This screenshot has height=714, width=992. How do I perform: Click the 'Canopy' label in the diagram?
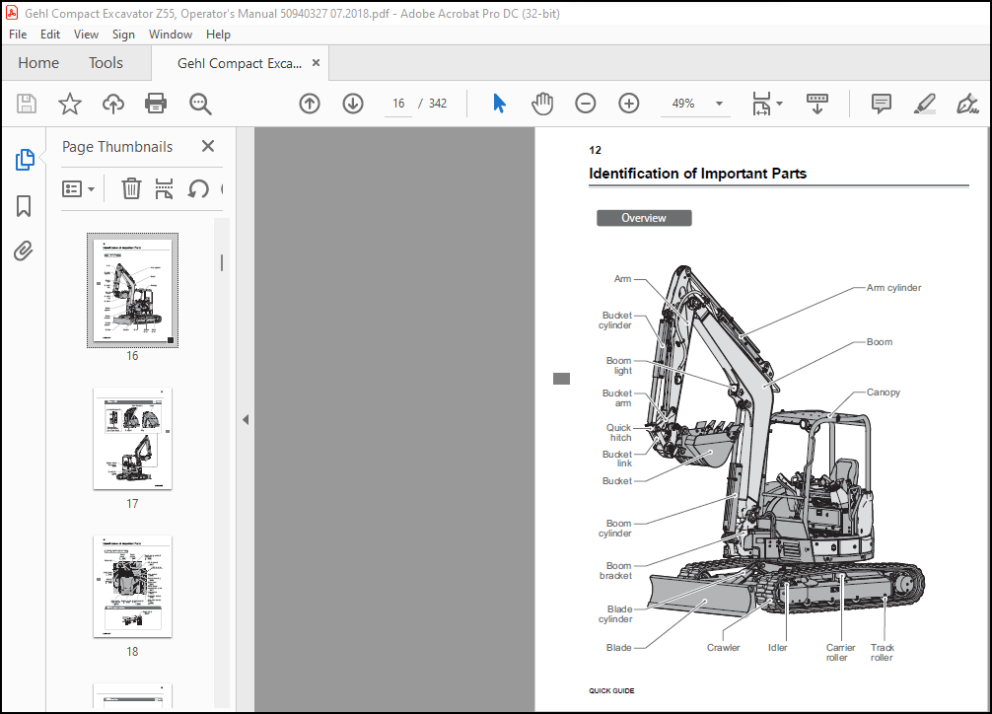click(884, 392)
